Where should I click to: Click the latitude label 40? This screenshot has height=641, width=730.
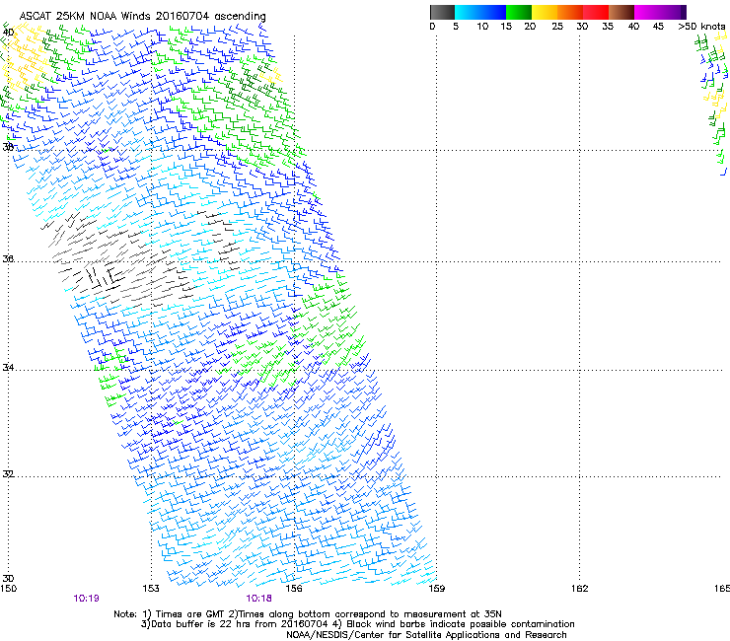click(8, 33)
